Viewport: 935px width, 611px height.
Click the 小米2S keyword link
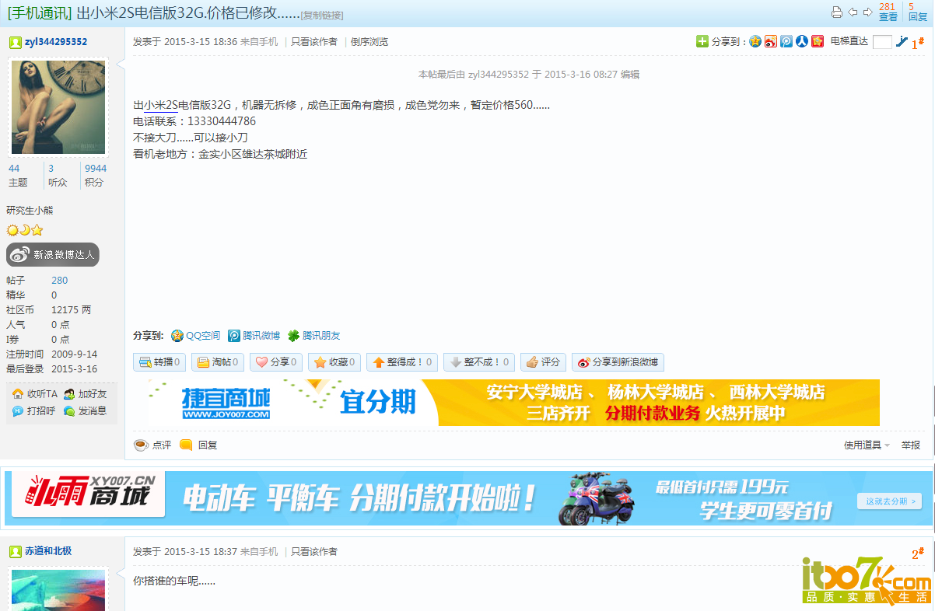click(x=161, y=105)
